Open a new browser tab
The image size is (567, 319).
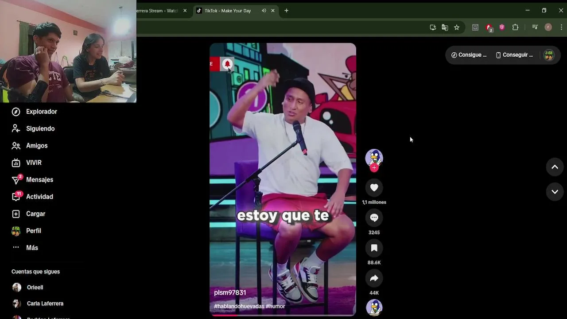point(287,11)
